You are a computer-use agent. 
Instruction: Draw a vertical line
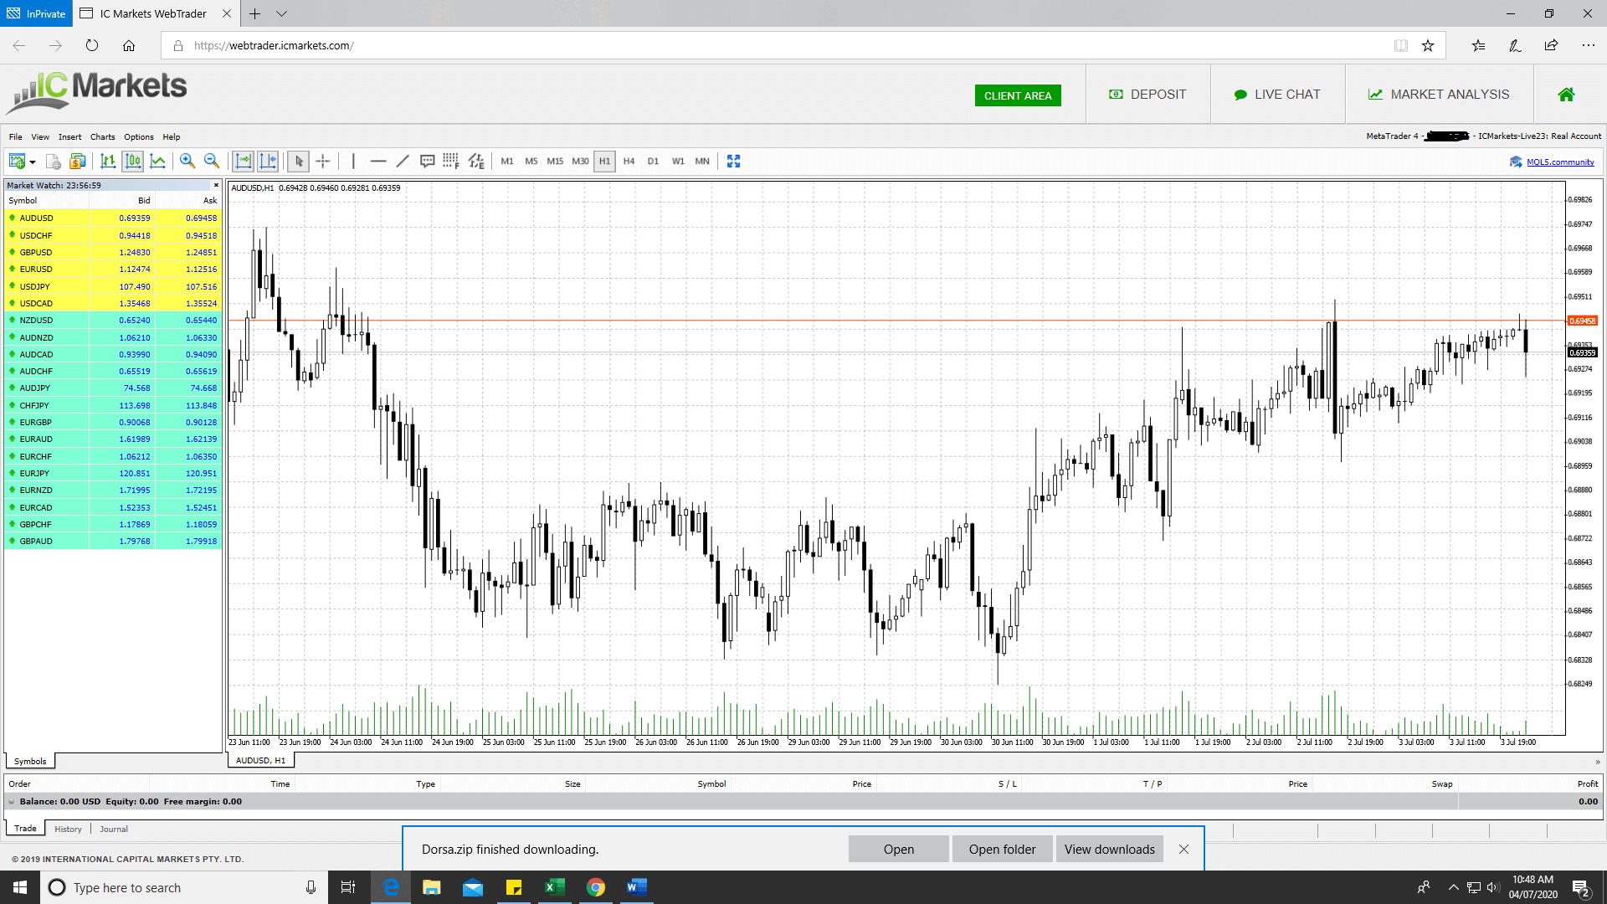click(x=353, y=162)
